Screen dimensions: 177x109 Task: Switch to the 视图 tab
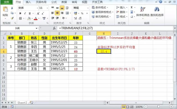(x=84, y=2)
